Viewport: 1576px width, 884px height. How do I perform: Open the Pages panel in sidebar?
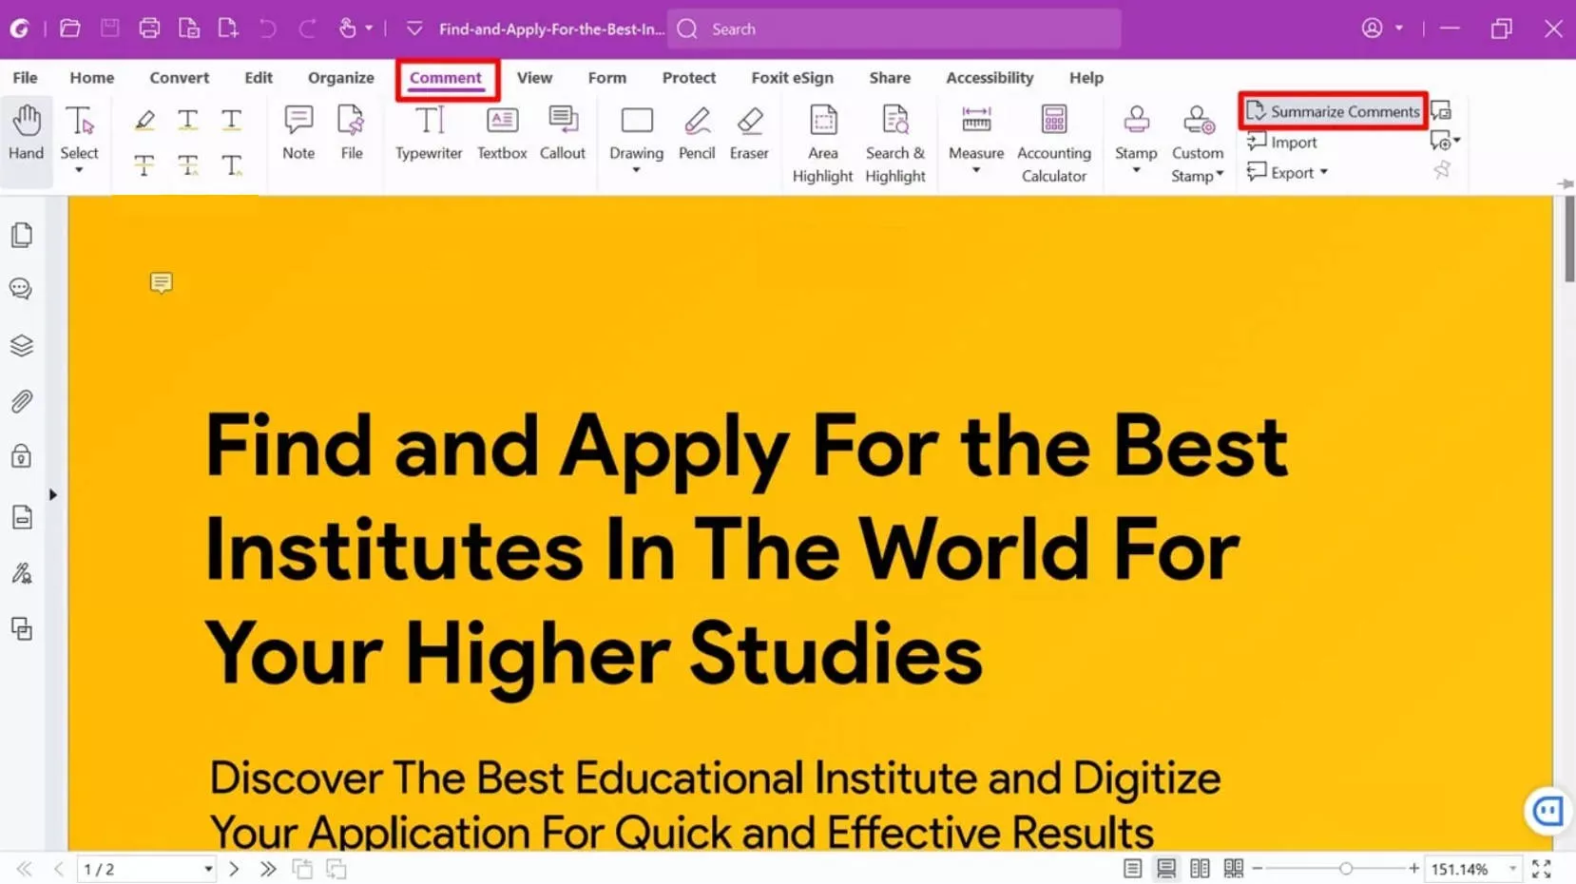point(22,235)
